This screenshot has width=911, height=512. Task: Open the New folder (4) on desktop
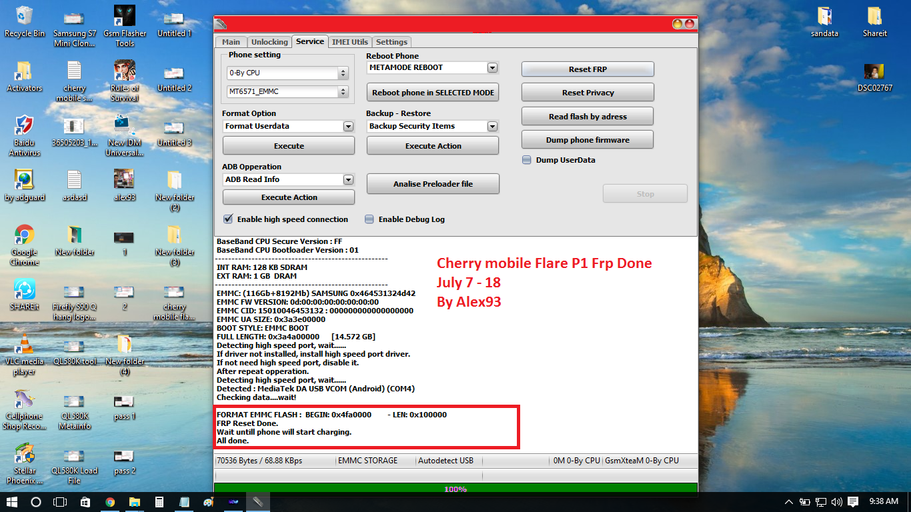125,355
